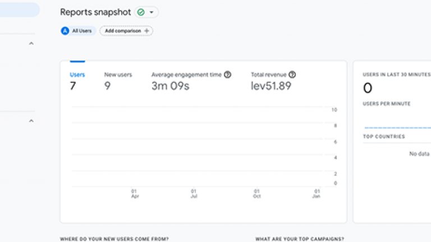Image resolution: width=431 pixels, height=242 pixels.
Task: Click help icon next to Total revenue
Action: 292,75
